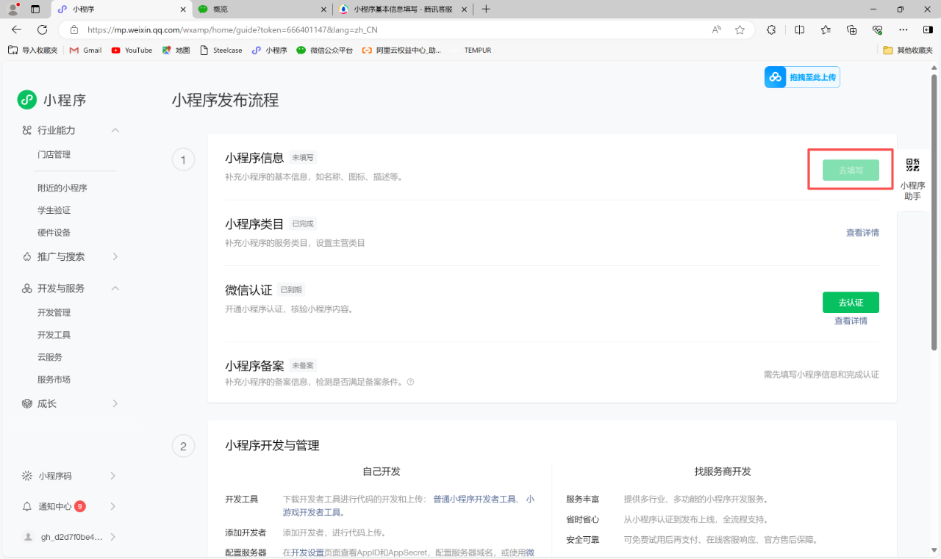
Task: Open the 微信公众平台 bookmark
Action: point(325,50)
